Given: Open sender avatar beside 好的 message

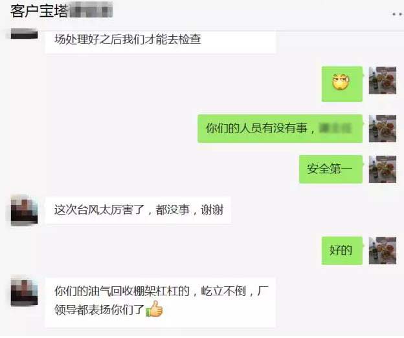Looking at the screenshot, I should tap(383, 251).
